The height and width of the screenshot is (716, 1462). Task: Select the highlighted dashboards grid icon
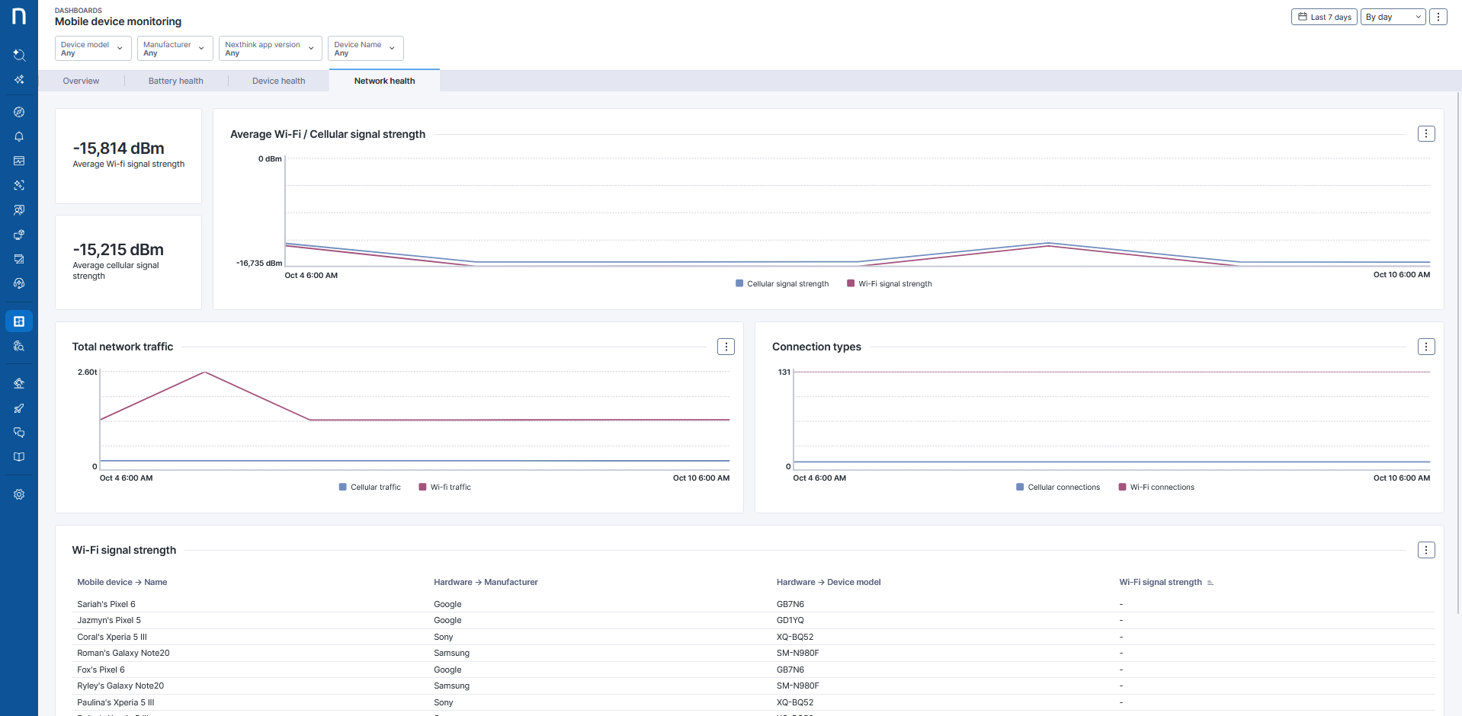pos(19,321)
